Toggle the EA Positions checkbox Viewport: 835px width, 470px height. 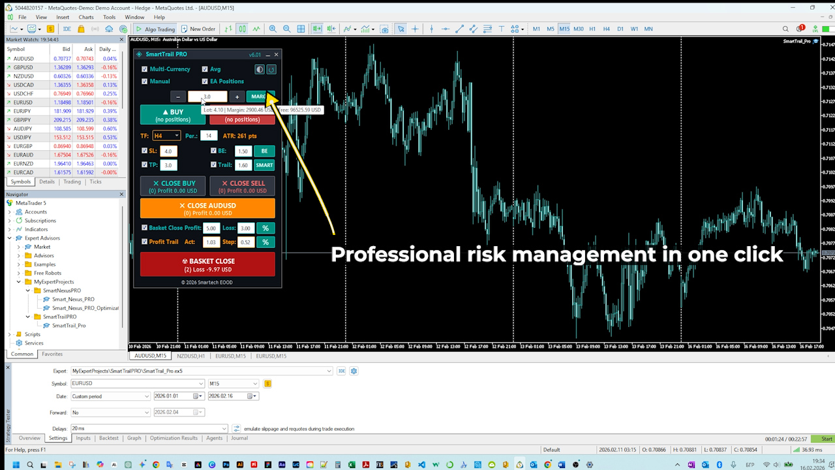coord(205,82)
